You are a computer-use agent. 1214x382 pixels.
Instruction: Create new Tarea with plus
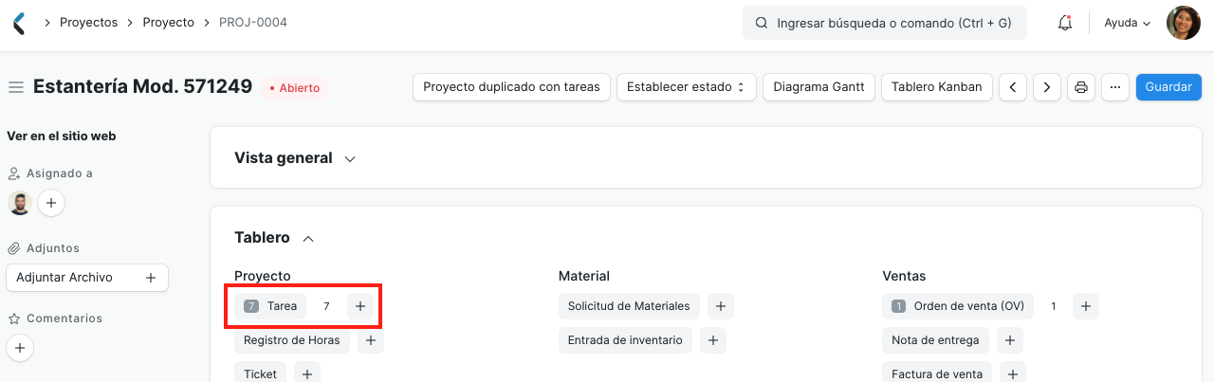(359, 306)
